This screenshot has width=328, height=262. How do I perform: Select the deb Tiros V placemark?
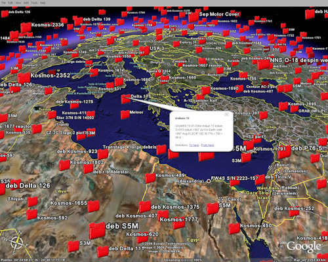(260, 179)
